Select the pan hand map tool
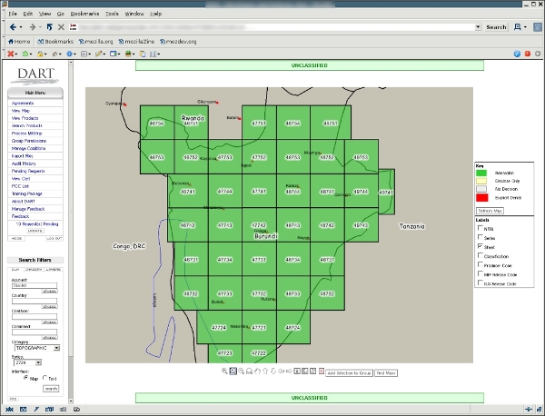 point(257,371)
